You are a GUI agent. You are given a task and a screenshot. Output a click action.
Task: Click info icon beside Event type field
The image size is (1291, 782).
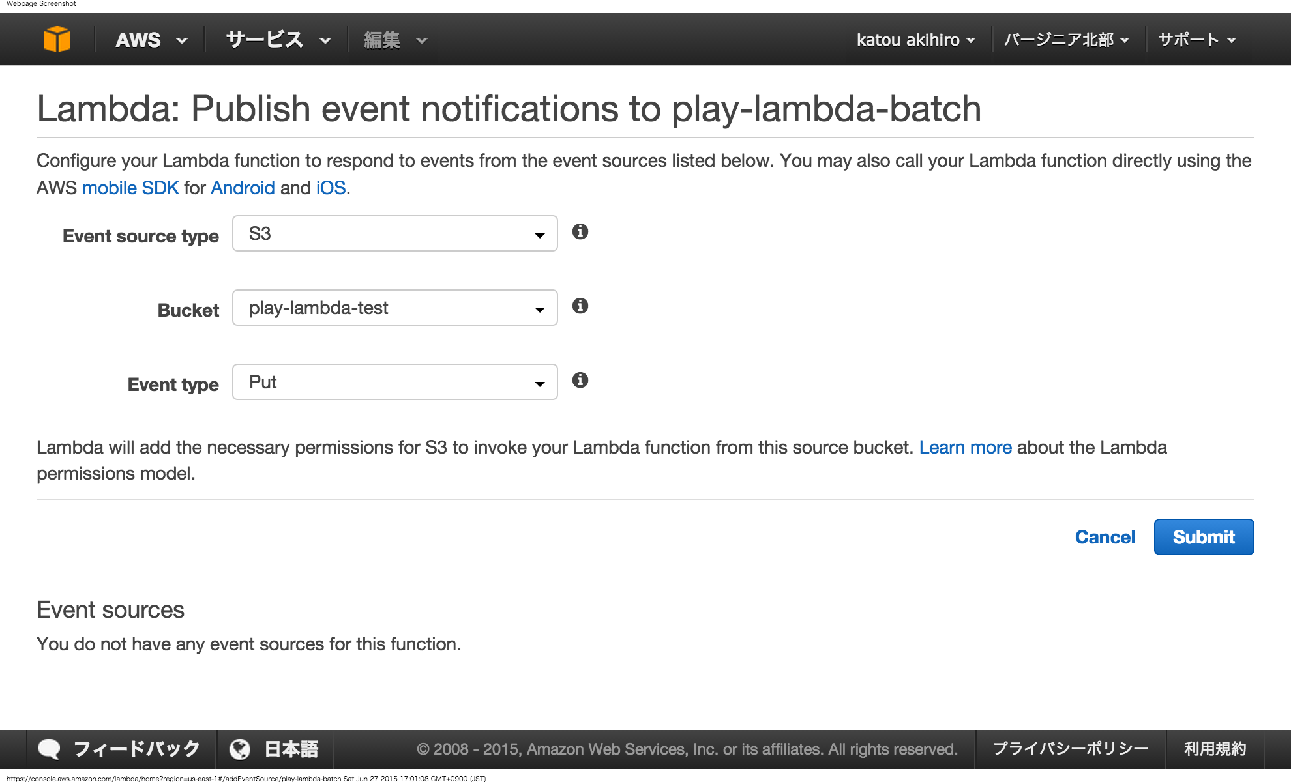(x=580, y=380)
